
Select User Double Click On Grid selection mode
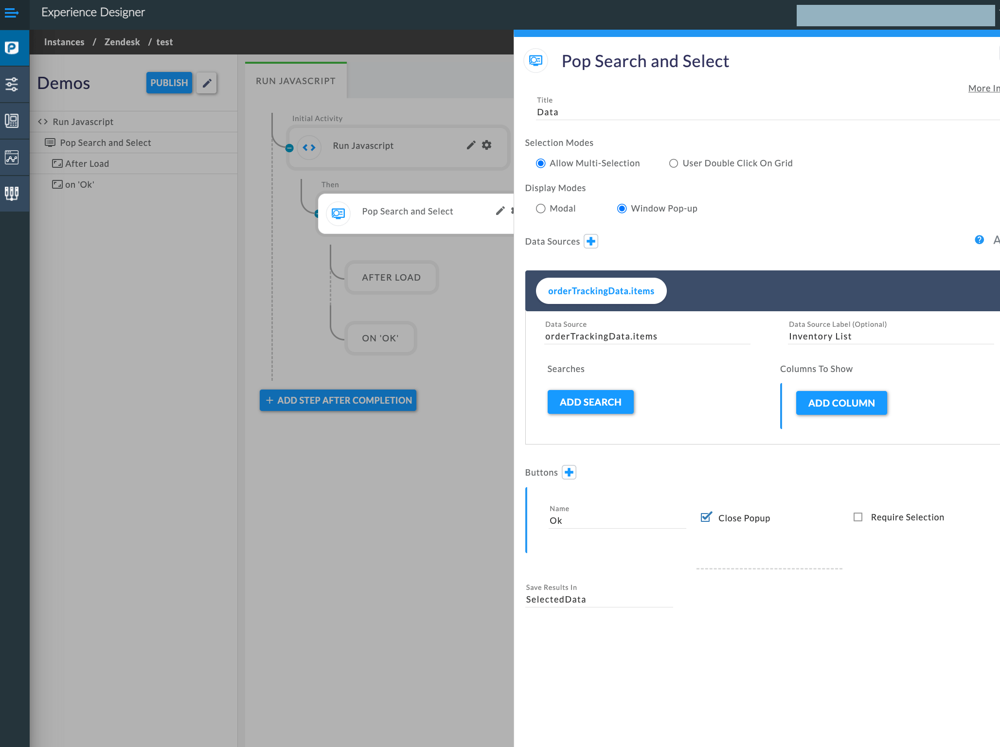coord(673,163)
